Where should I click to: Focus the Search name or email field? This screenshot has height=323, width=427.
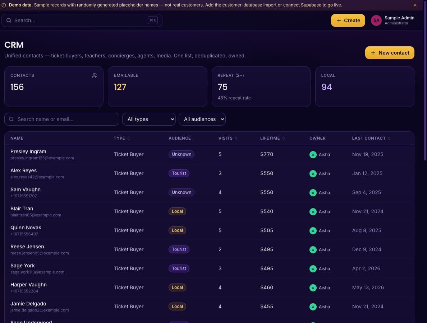point(62,119)
